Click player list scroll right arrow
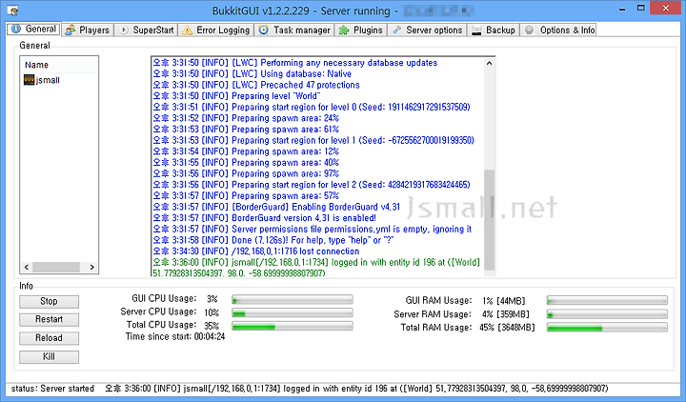Image resolution: width=686 pixels, height=402 pixels. (91, 267)
